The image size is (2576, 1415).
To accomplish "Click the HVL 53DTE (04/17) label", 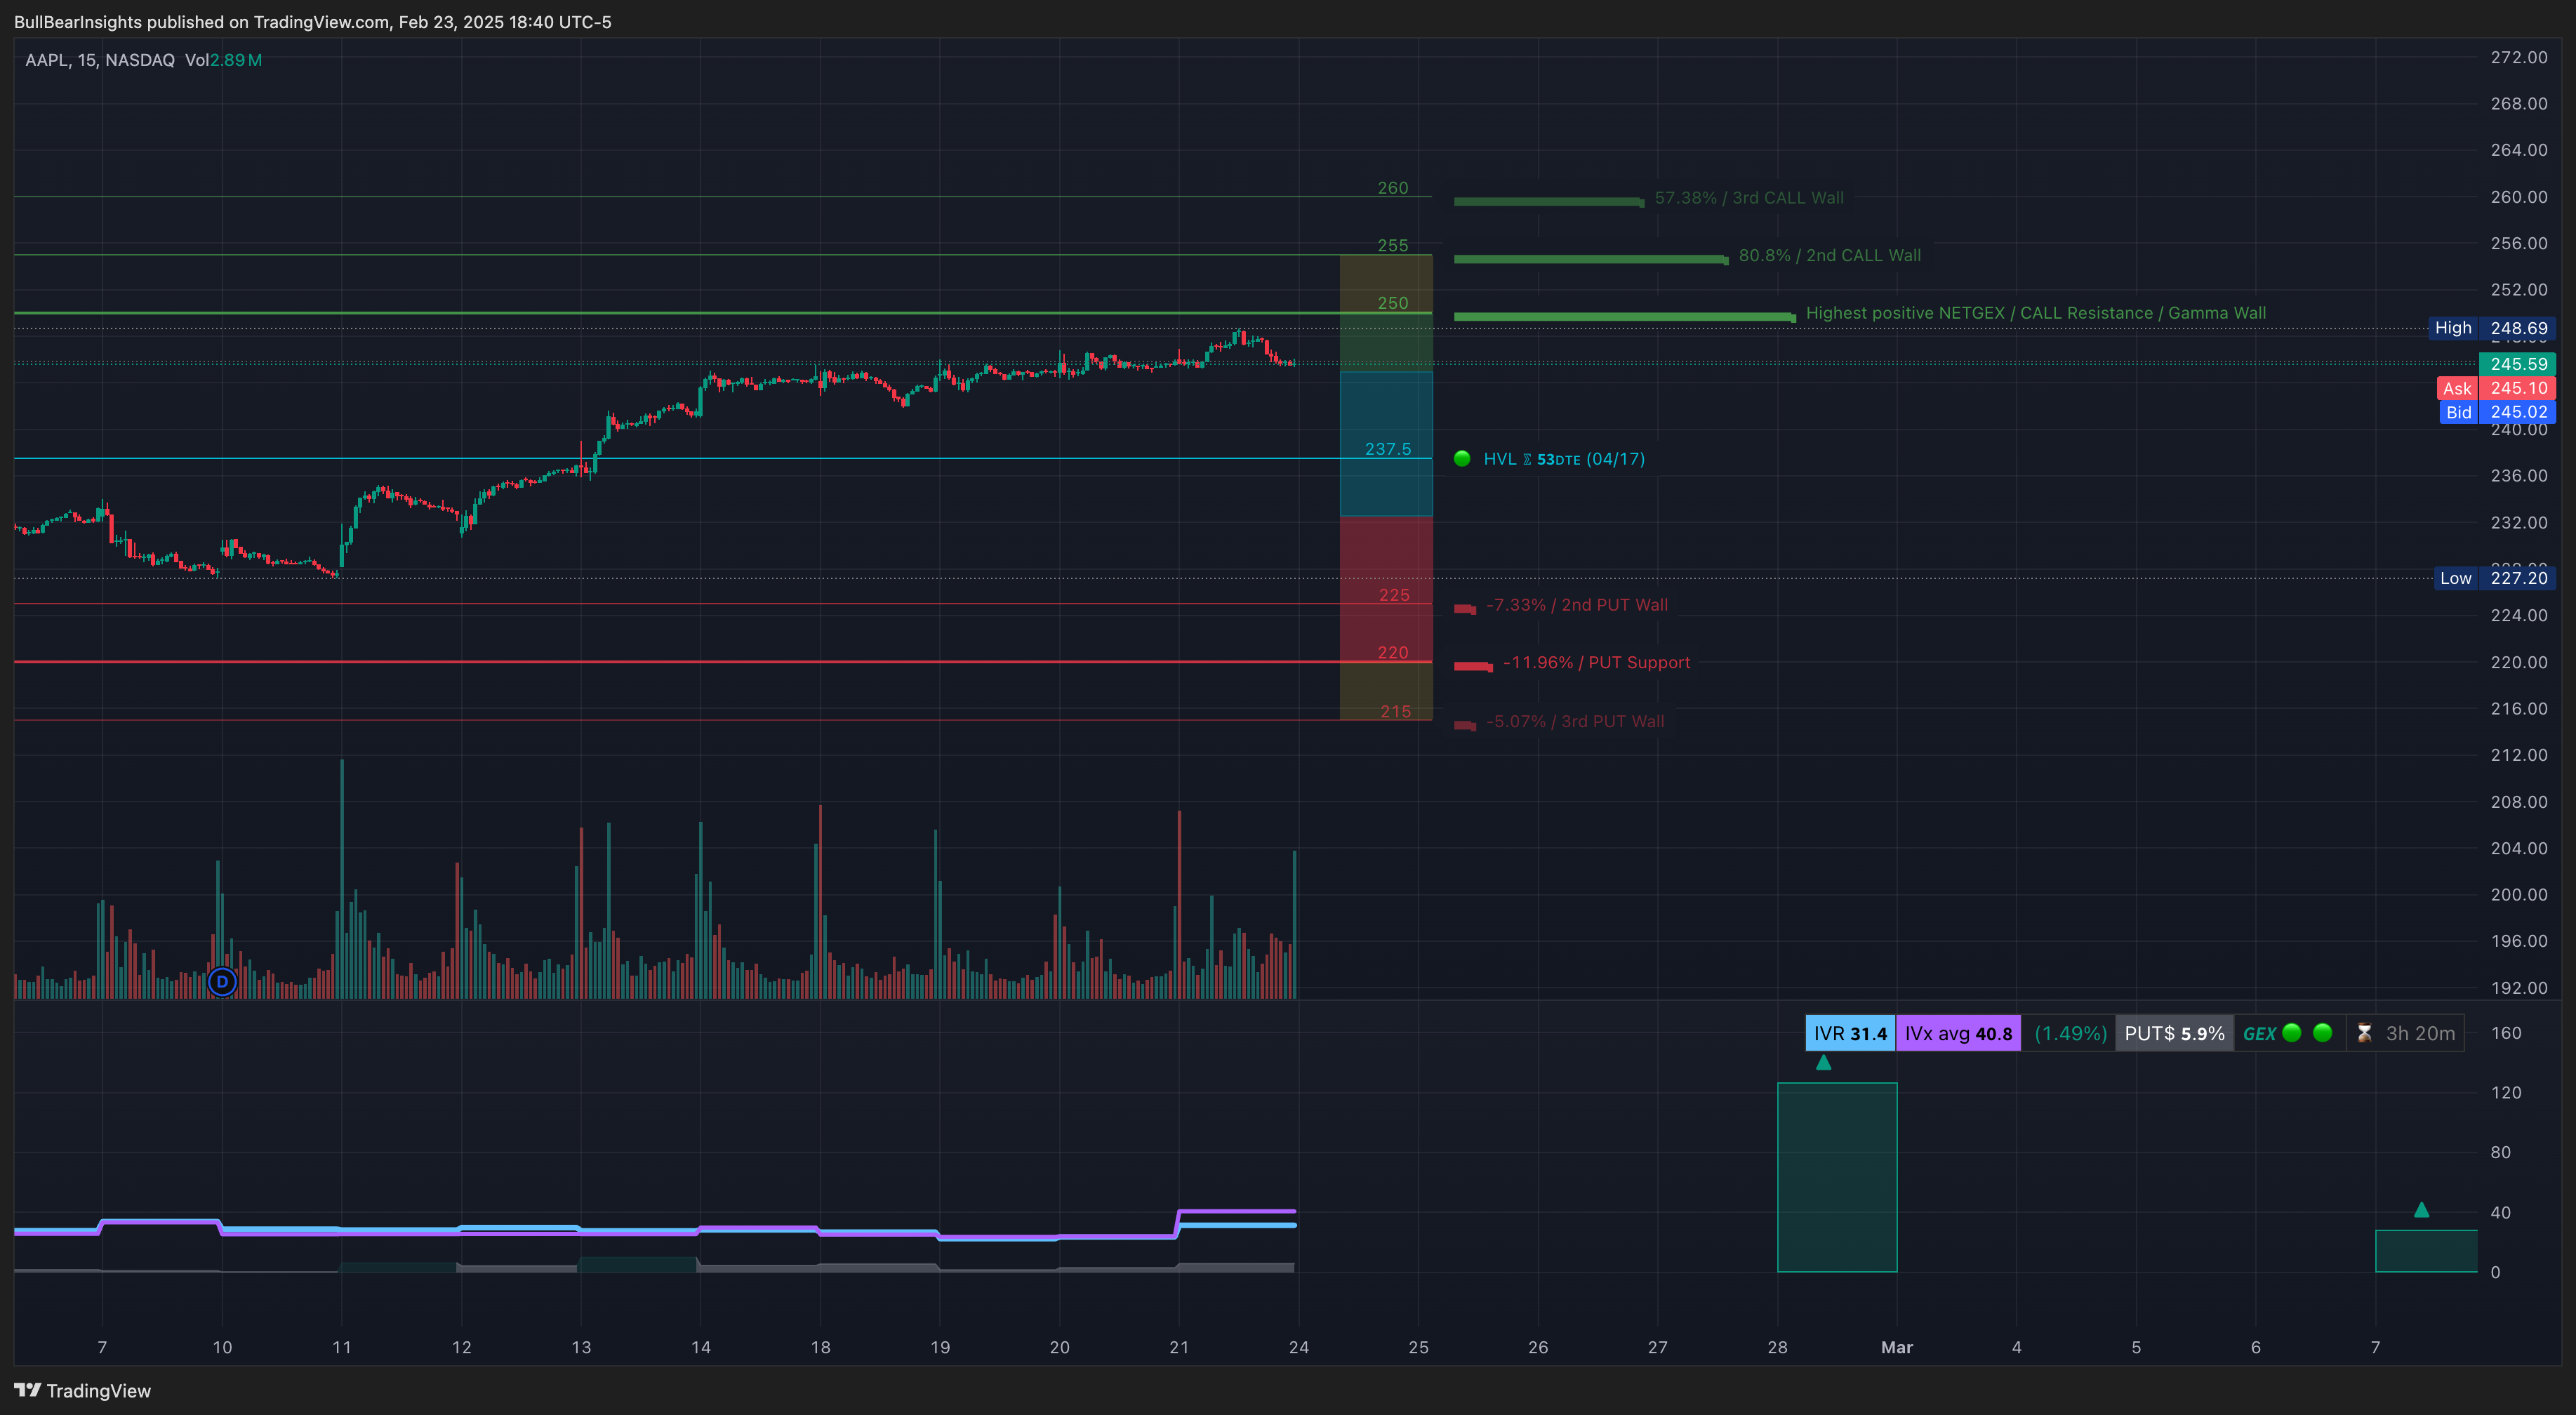I will [1564, 459].
